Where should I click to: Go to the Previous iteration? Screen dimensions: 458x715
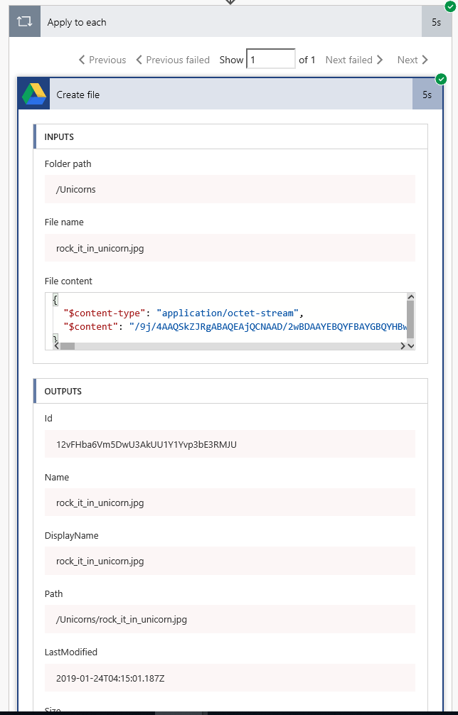click(102, 60)
